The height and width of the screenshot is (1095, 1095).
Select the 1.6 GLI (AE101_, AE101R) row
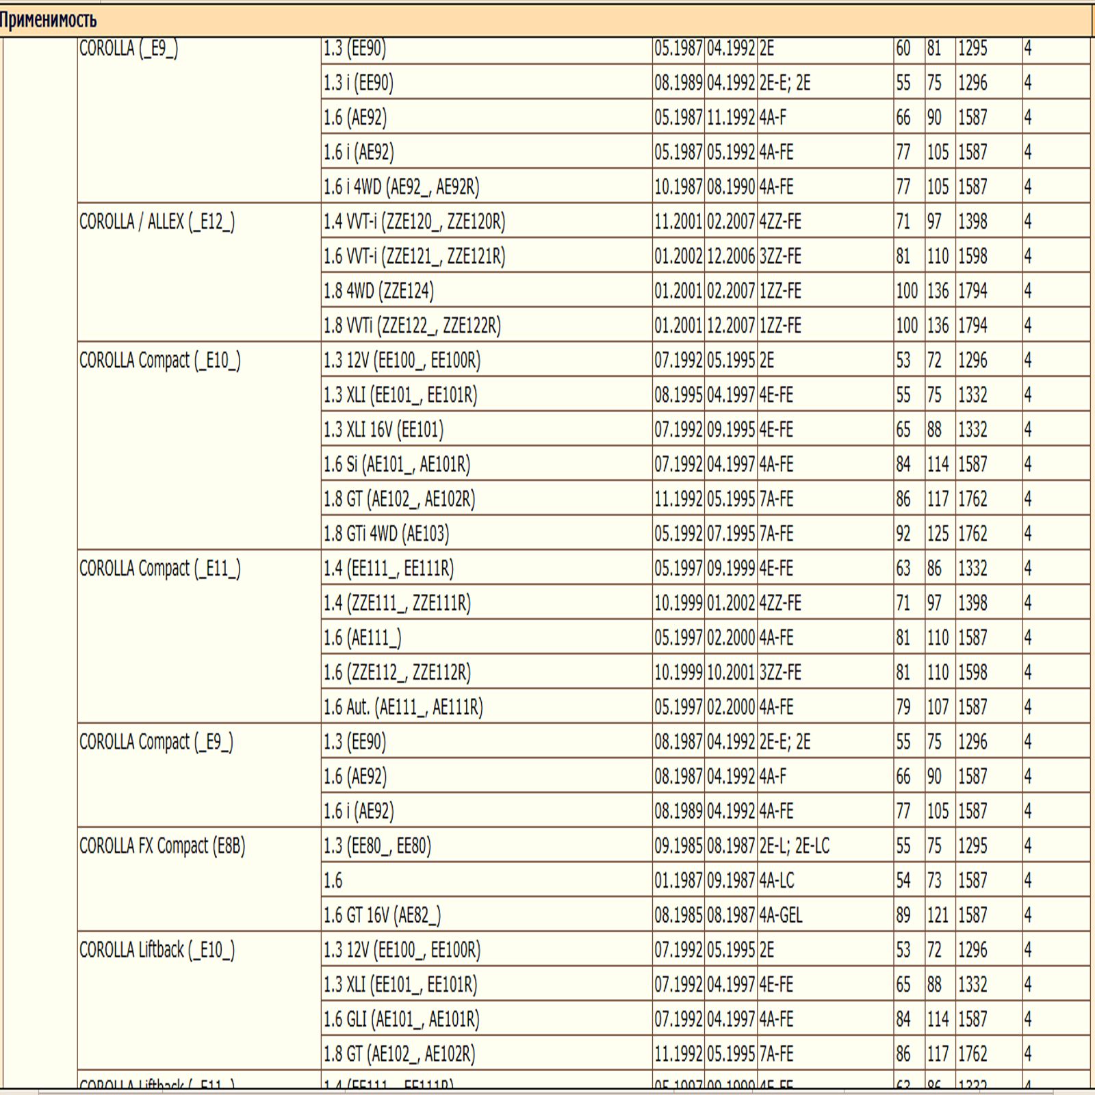point(401,1019)
